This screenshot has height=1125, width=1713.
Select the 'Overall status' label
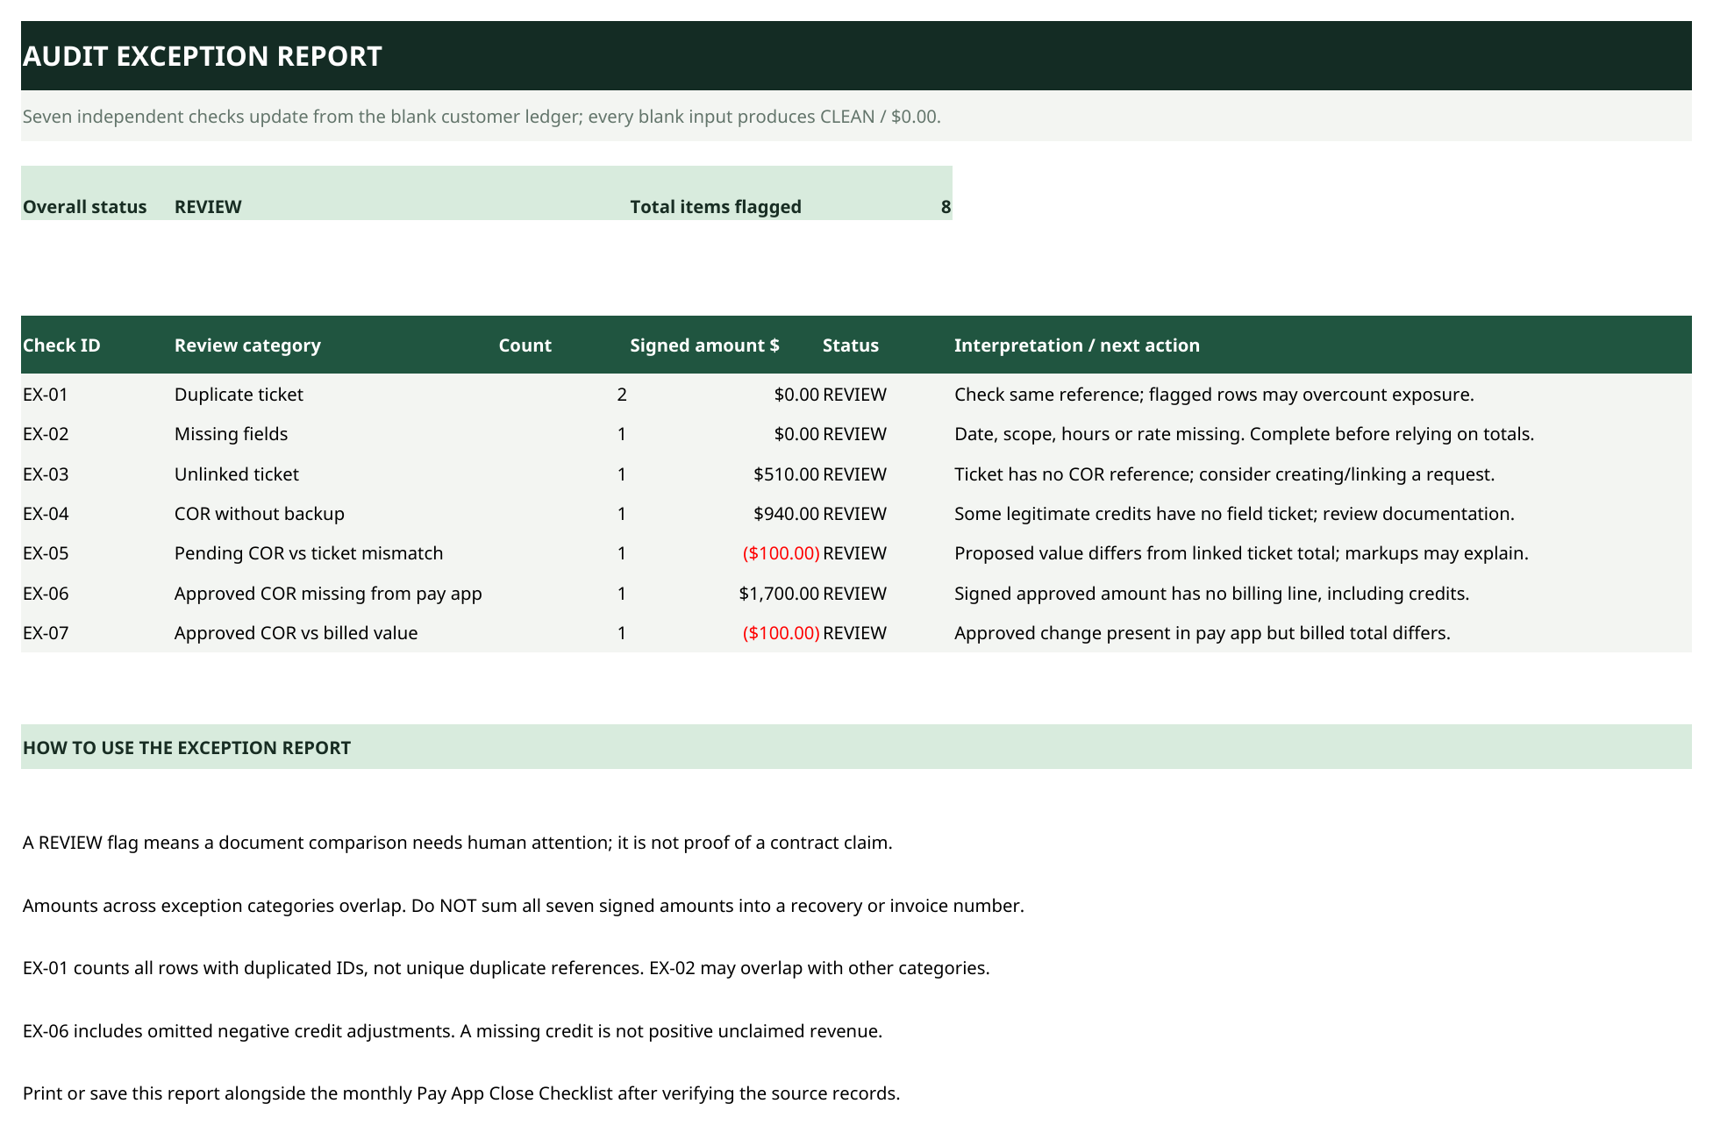(84, 207)
